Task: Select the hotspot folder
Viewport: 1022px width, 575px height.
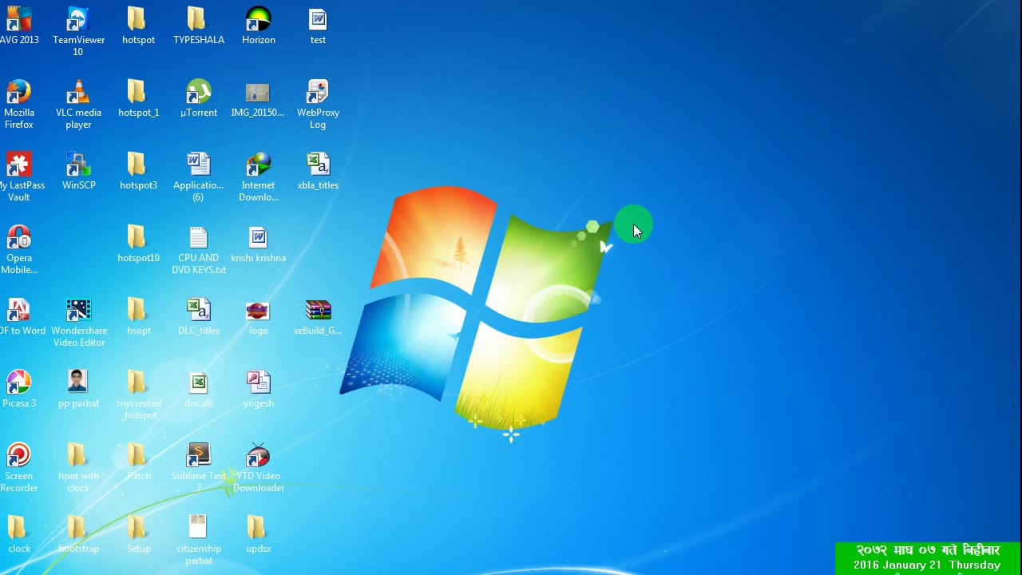Action: (138, 26)
